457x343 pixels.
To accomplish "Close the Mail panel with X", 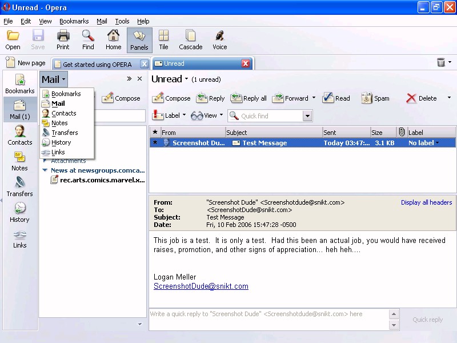I will click(139, 78).
